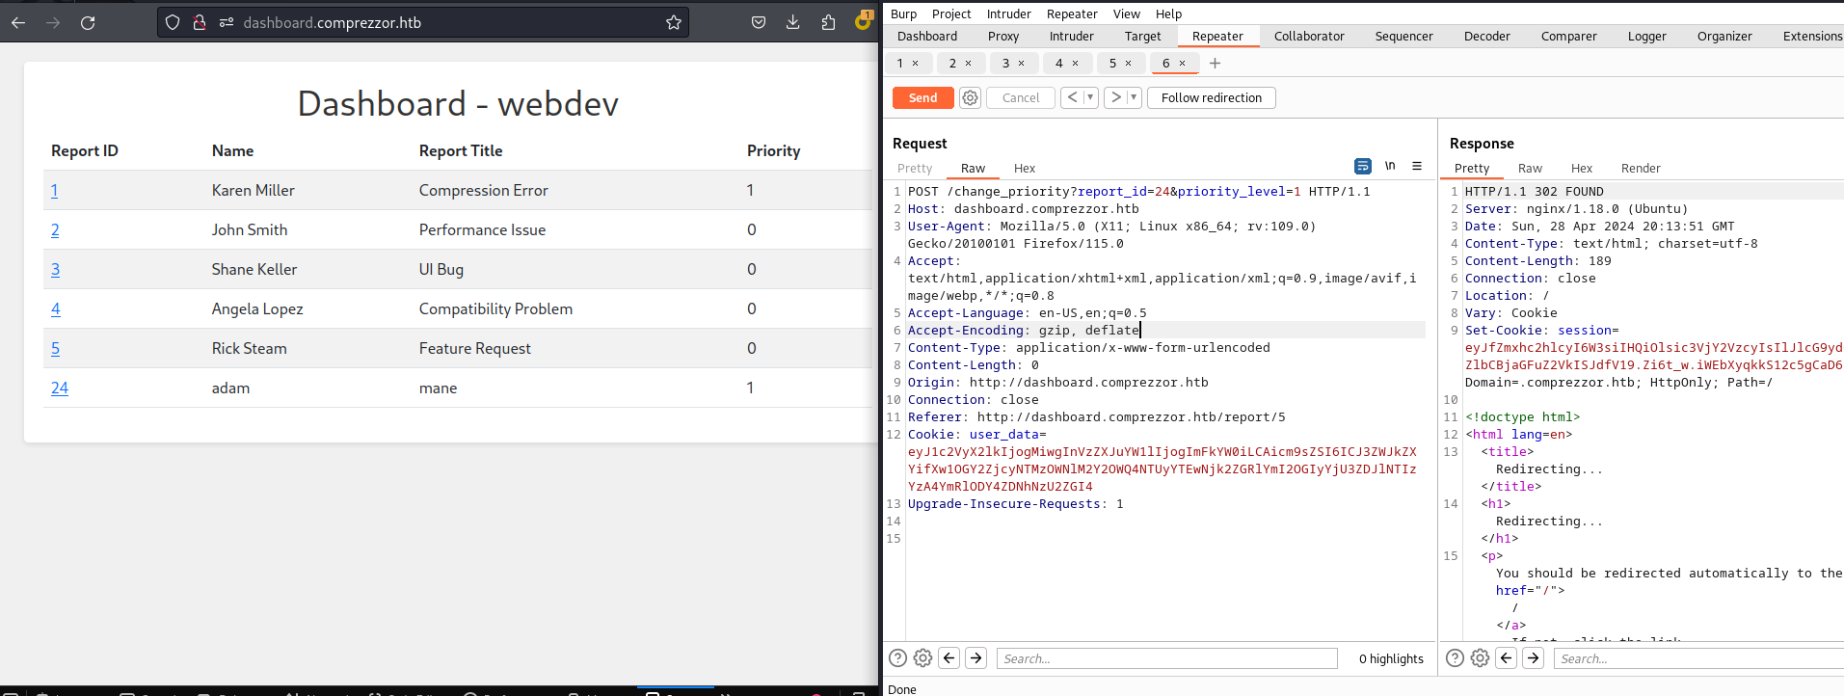Jump to previous match in Response search

coord(1507,657)
